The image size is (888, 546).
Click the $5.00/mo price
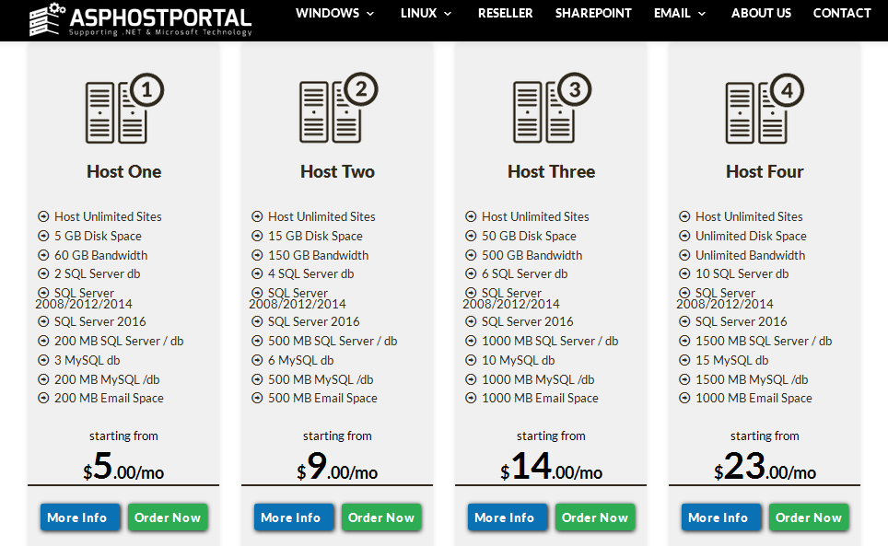click(x=123, y=466)
